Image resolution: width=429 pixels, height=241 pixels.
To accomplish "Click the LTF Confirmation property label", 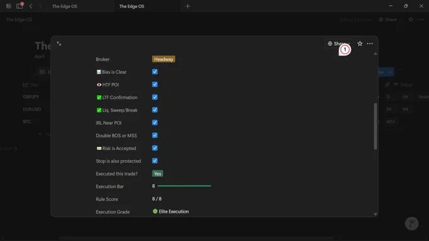I will pos(117,97).
